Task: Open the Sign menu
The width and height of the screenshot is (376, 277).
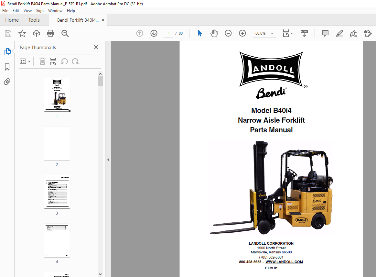Action: (x=40, y=11)
